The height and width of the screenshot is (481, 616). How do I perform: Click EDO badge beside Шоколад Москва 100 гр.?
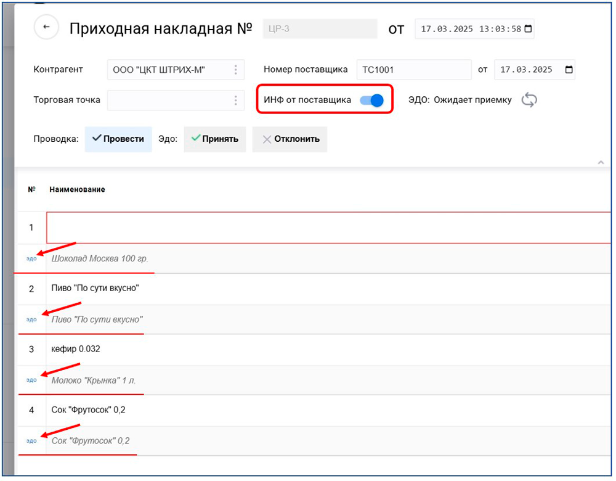pos(31,259)
